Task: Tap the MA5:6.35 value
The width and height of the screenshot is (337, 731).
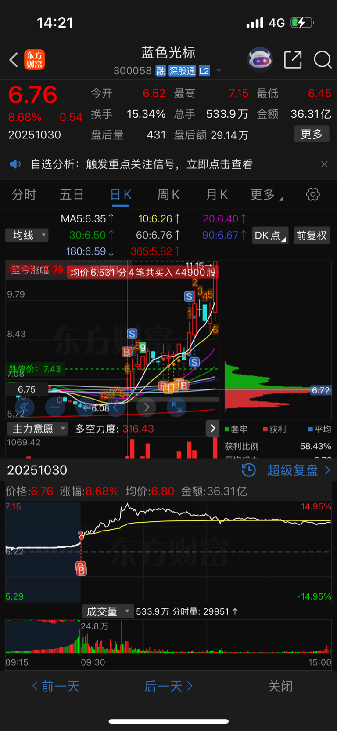Action: click(87, 218)
